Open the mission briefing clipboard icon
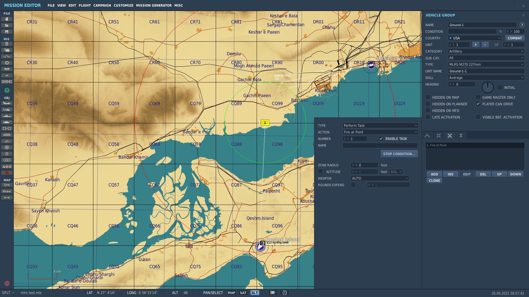529x297 pixels. [x=7, y=44]
